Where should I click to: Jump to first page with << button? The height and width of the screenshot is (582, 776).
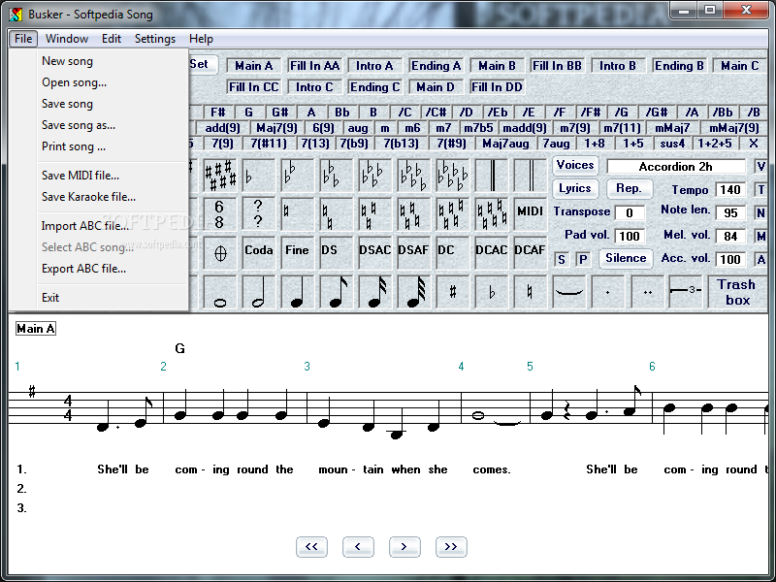click(x=311, y=547)
